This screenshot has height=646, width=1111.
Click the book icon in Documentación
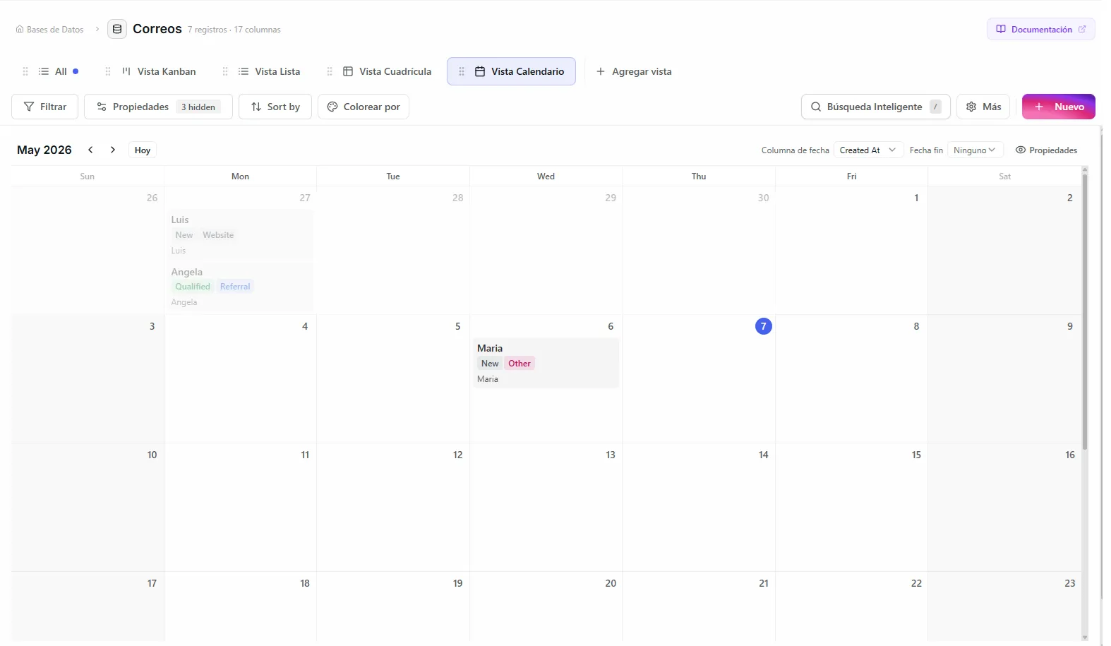point(1001,29)
